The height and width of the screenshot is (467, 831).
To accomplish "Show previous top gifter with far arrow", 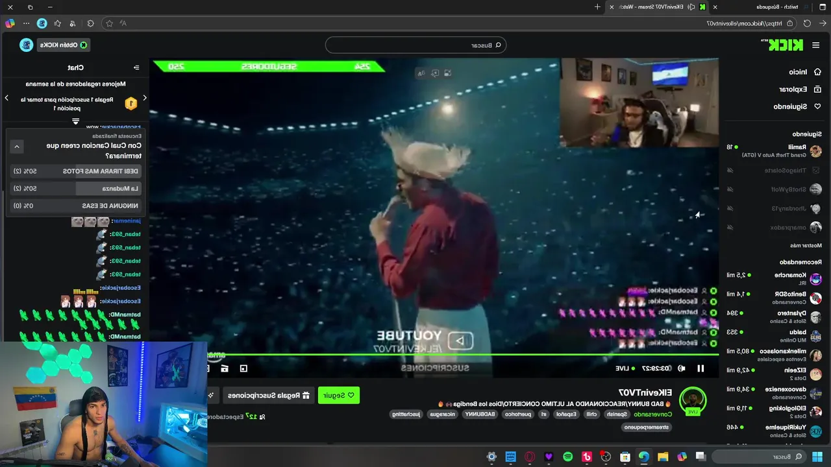I will click(x=6, y=98).
